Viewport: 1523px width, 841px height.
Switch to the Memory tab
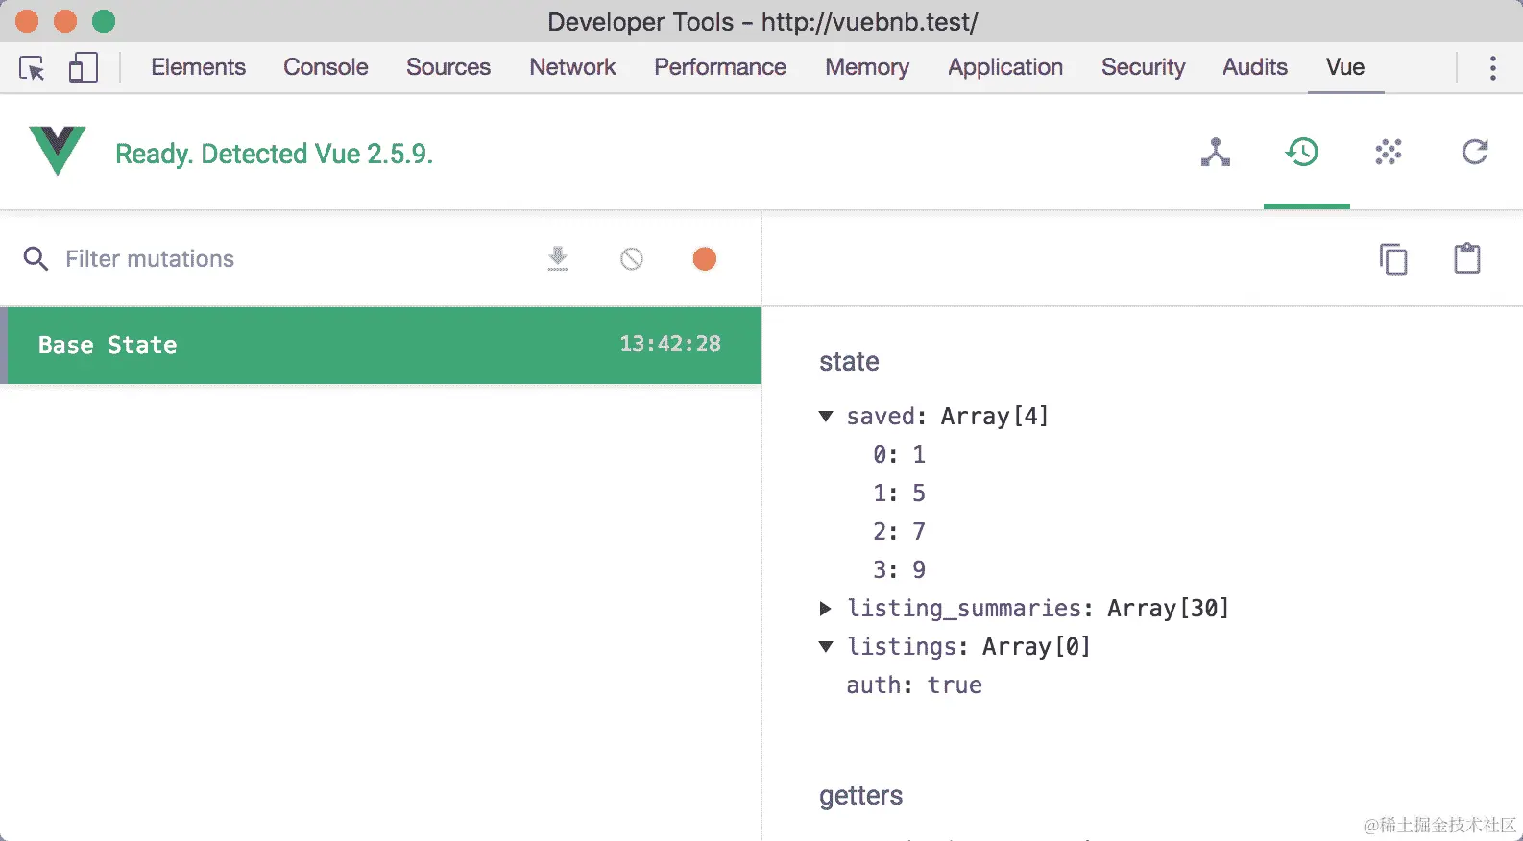click(x=867, y=67)
